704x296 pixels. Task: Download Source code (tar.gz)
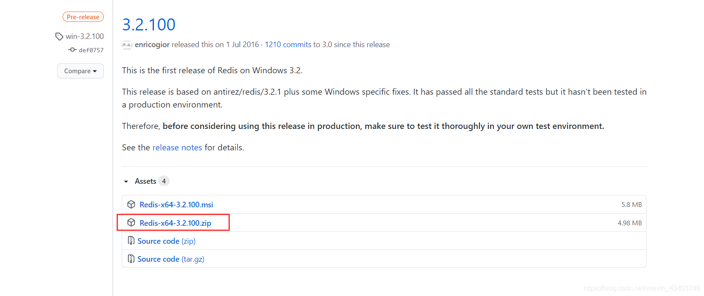[x=171, y=259]
